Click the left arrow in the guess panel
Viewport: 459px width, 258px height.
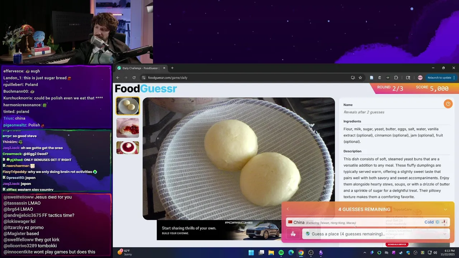click(287, 209)
